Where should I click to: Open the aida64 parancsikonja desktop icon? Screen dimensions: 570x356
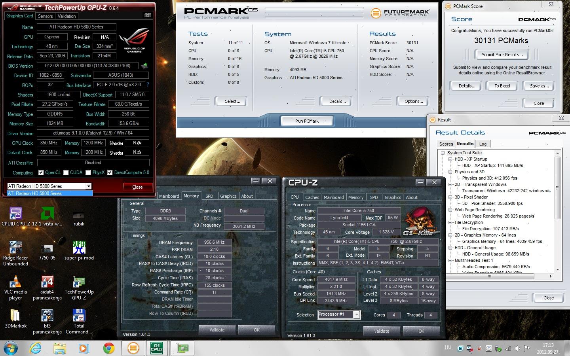pos(47,288)
